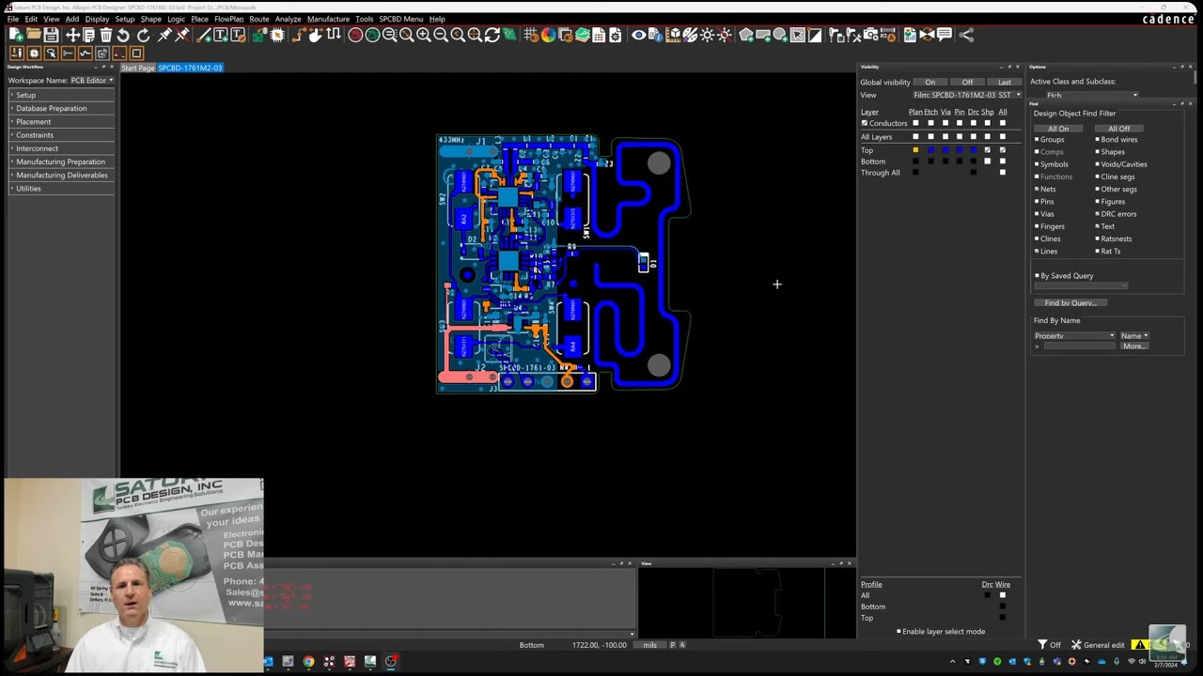Check the By Saved Query checkbox
This screenshot has height=676, width=1203.
coord(1038,276)
